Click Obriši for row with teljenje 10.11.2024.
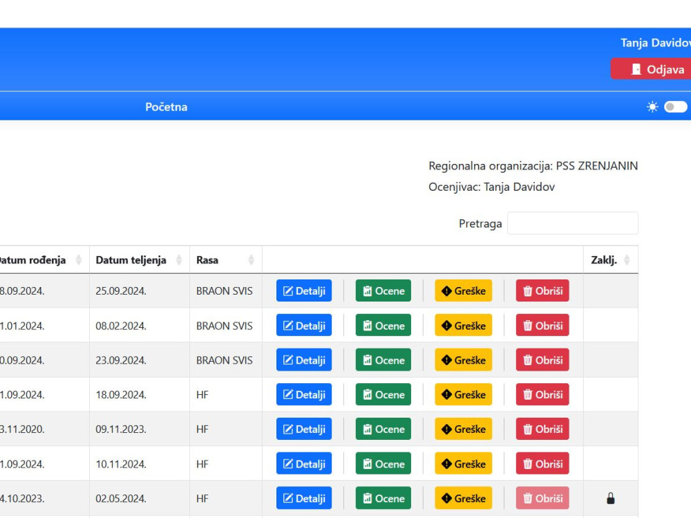Screen dimensions: 691x518 (x=542, y=464)
